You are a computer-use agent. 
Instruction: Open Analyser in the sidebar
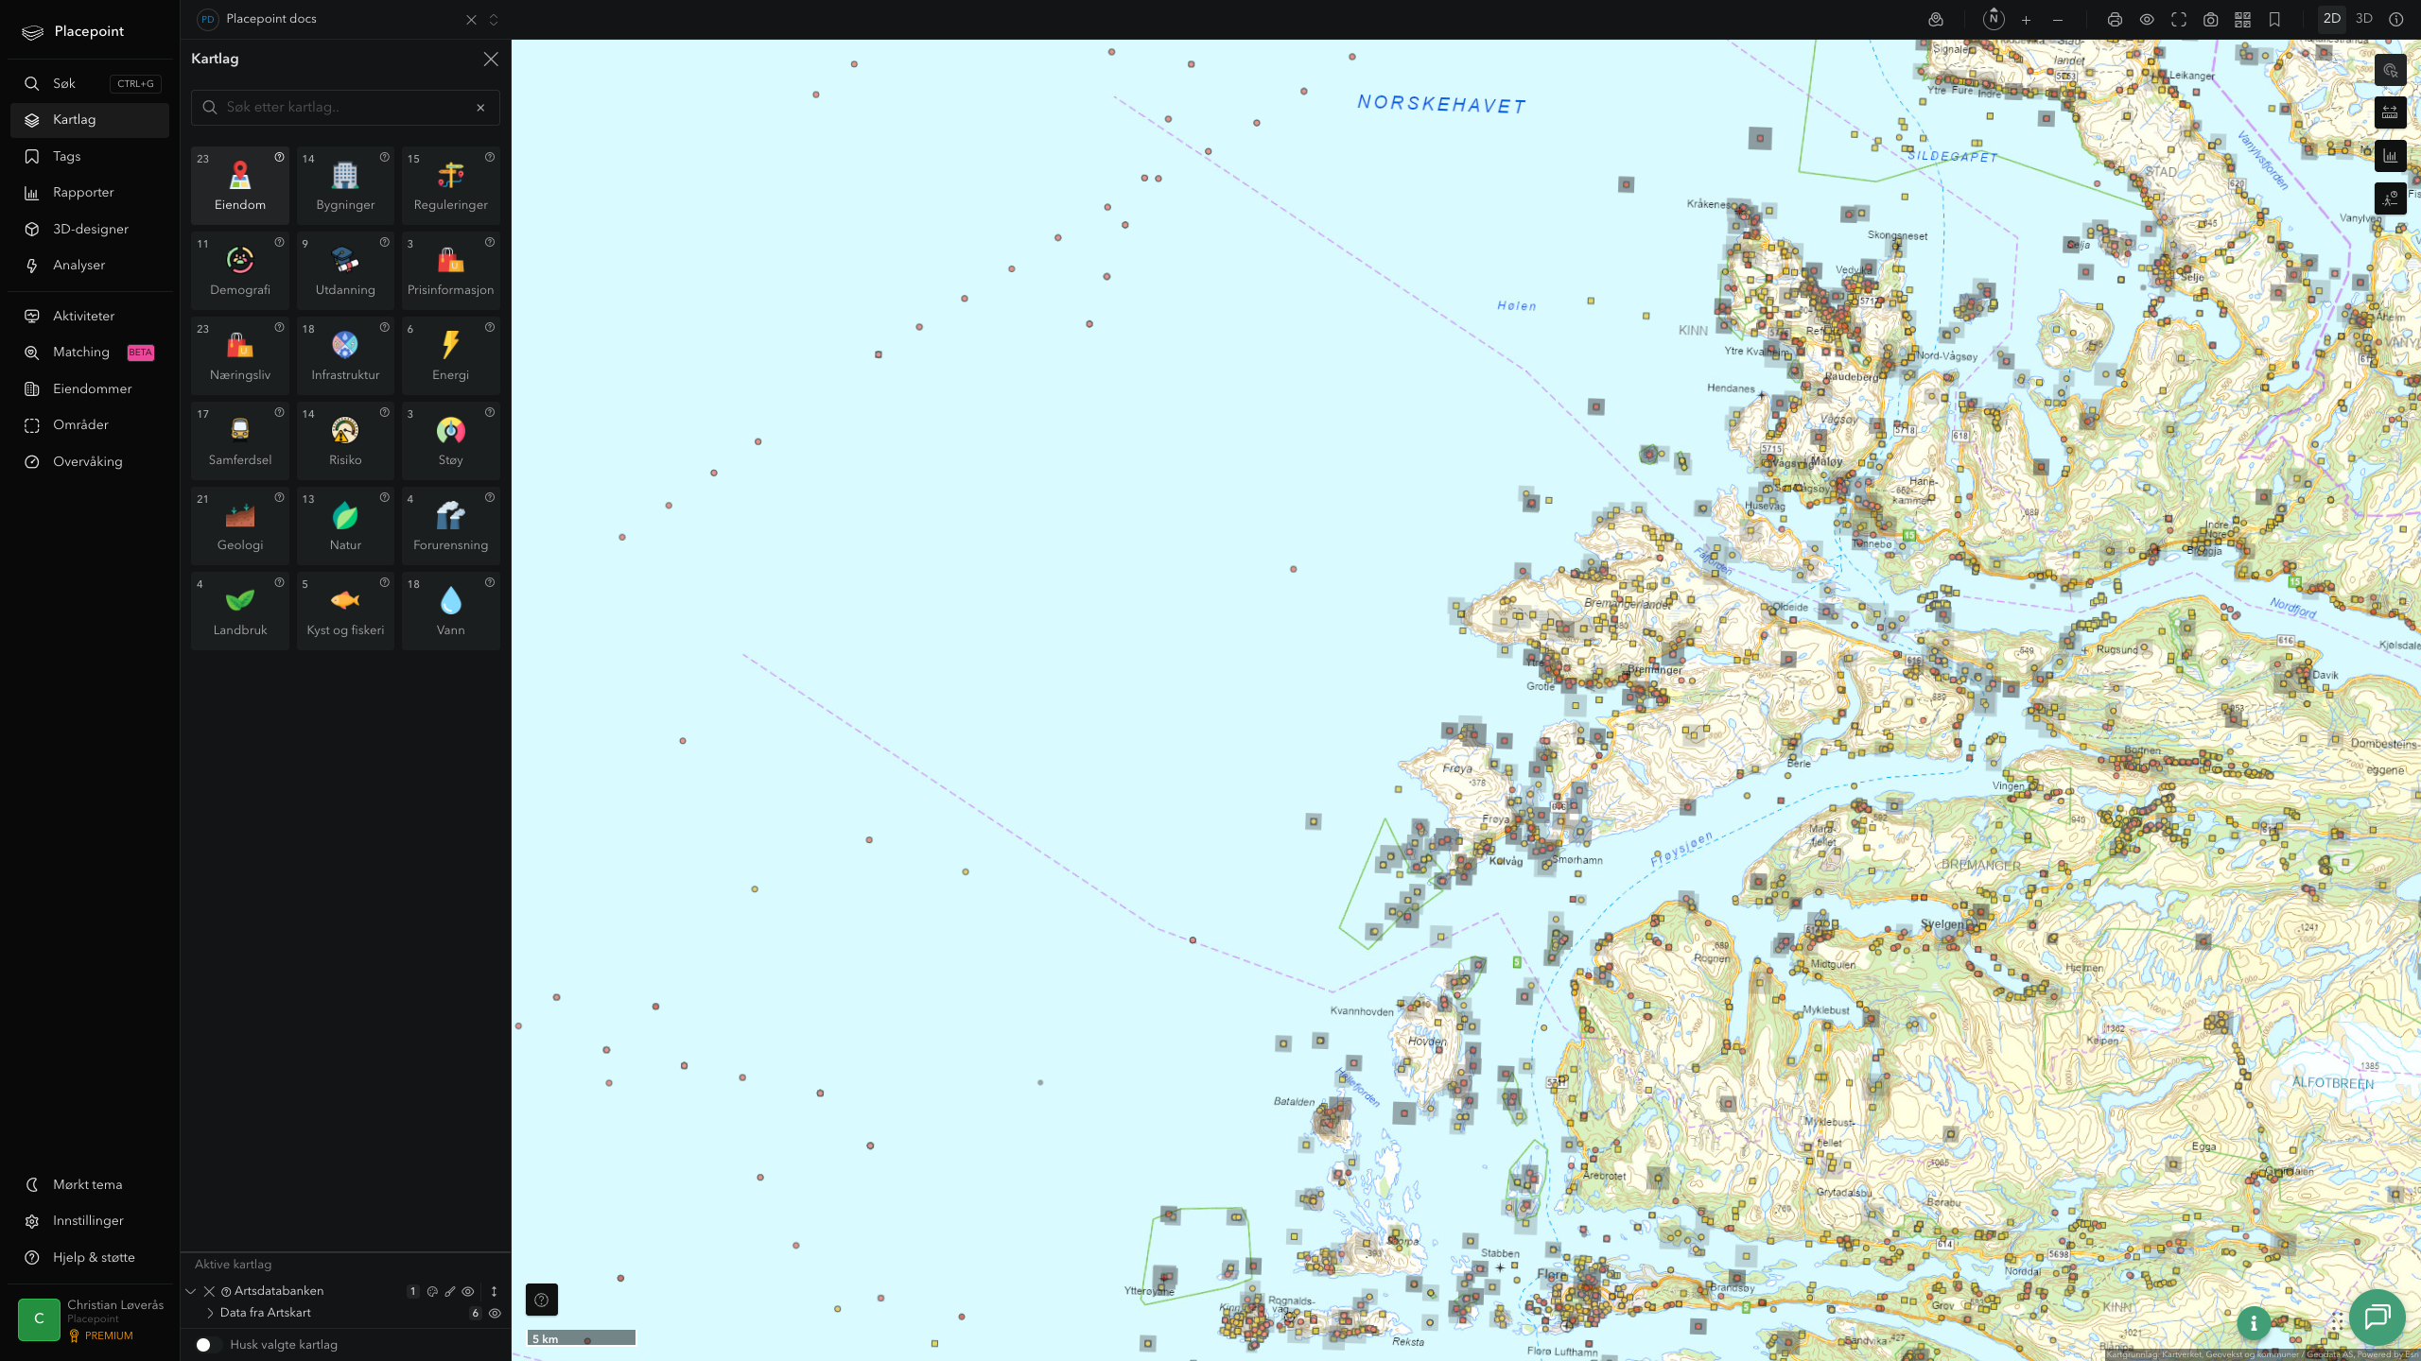pos(90,266)
